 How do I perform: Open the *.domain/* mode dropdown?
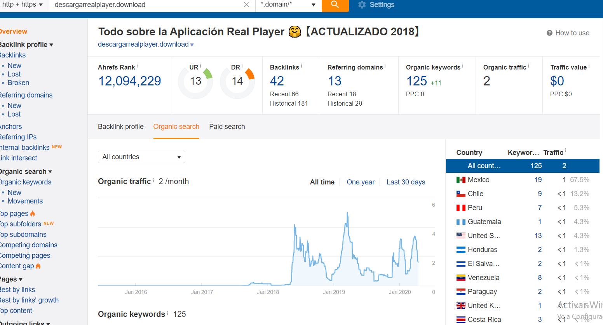pos(288,5)
